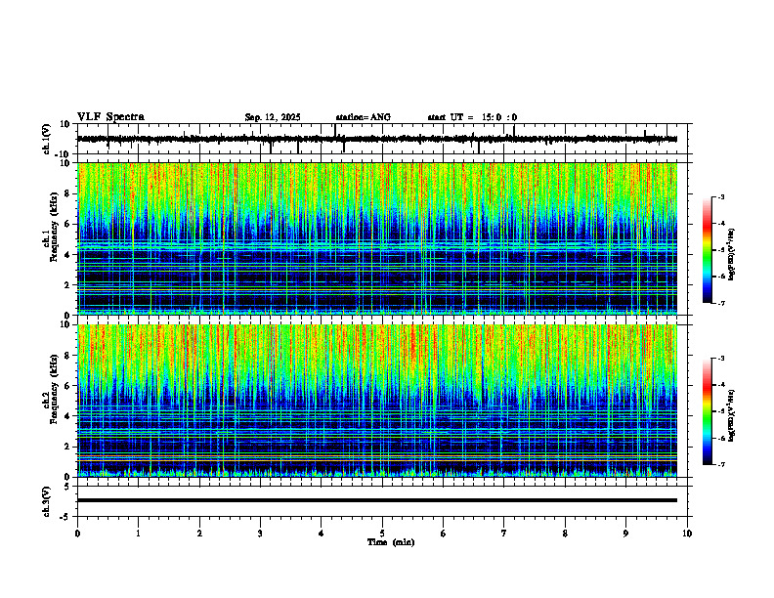Click the 'ch.3(V)' axis label
The height and width of the screenshot is (598, 774).
pos(46,501)
